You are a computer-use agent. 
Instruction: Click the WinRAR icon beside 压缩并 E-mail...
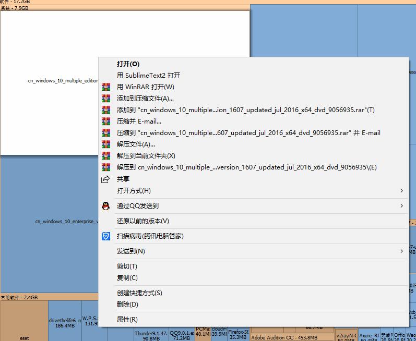[x=106, y=121]
